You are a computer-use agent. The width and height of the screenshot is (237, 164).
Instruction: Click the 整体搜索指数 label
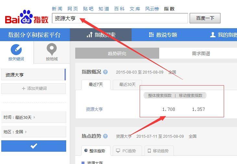coord(160,96)
